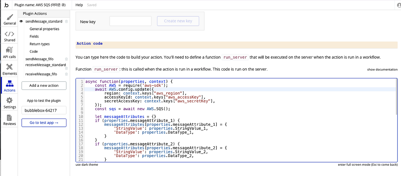This screenshot has width=401, height=176.
Task: Click the App to test the plugin label
Action: [44, 100]
